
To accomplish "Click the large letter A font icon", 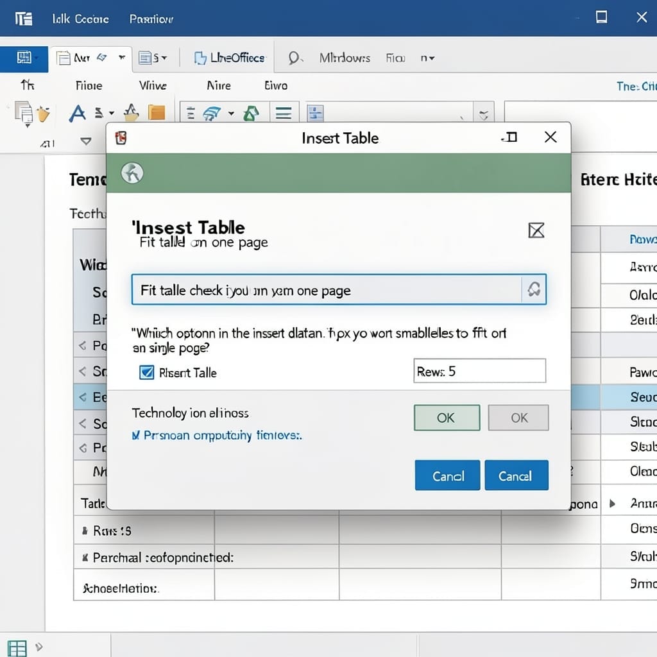I will [77, 114].
